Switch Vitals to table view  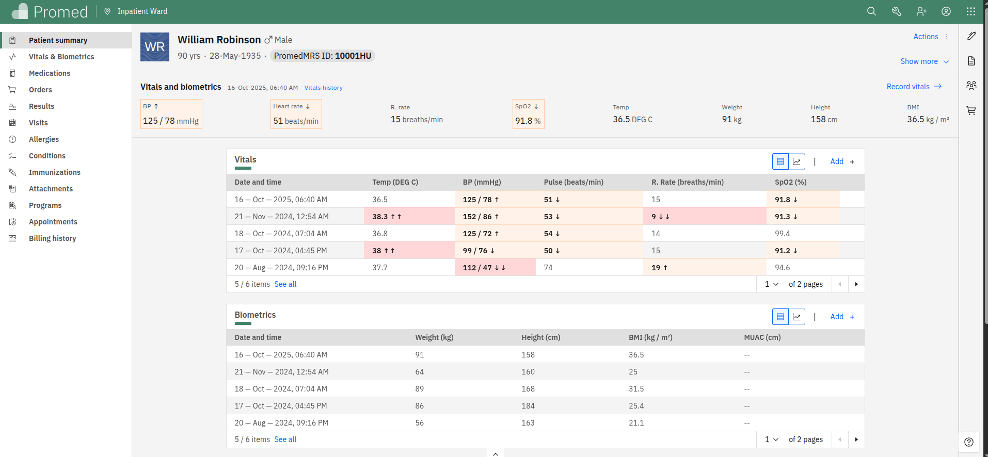click(780, 161)
